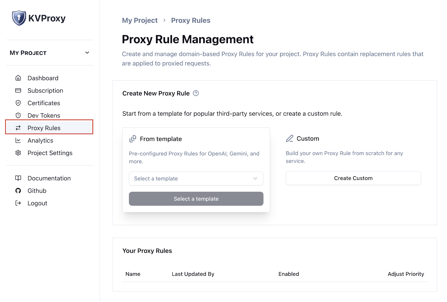Select the Dashboard home icon
The height and width of the screenshot is (302, 447).
[x=18, y=78]
